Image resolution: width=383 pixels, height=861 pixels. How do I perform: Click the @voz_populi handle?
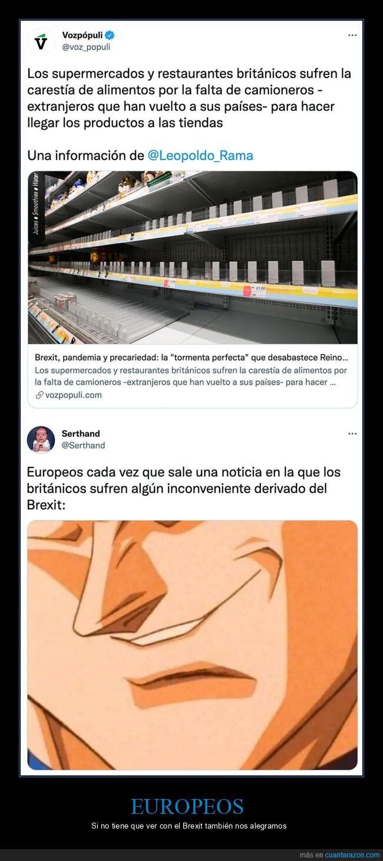click(x=86, y=47)
